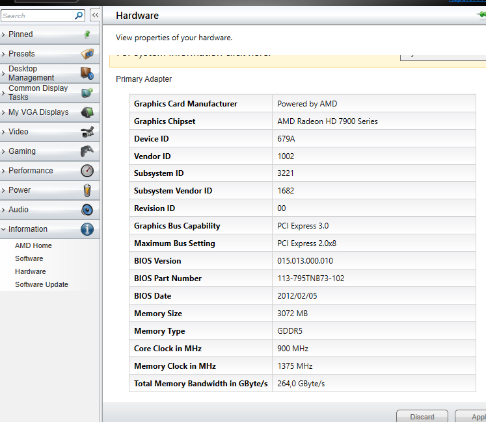Click the Subsystem ID value 3221
The height and width of the screenshot is (422, 486).
(x=285, y=173)
